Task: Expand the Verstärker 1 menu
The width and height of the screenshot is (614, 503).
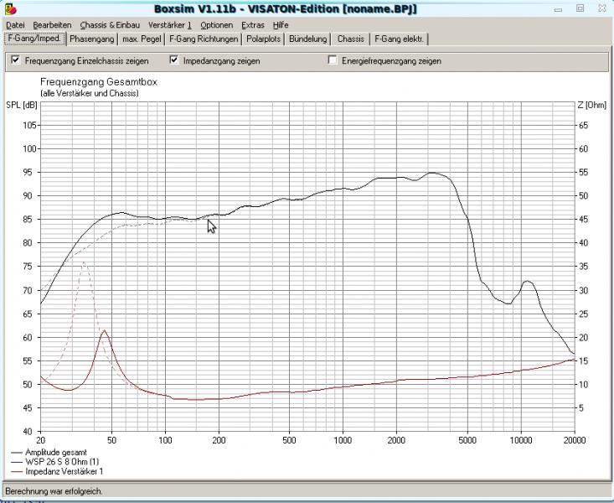Action: (x=172, y=25)
